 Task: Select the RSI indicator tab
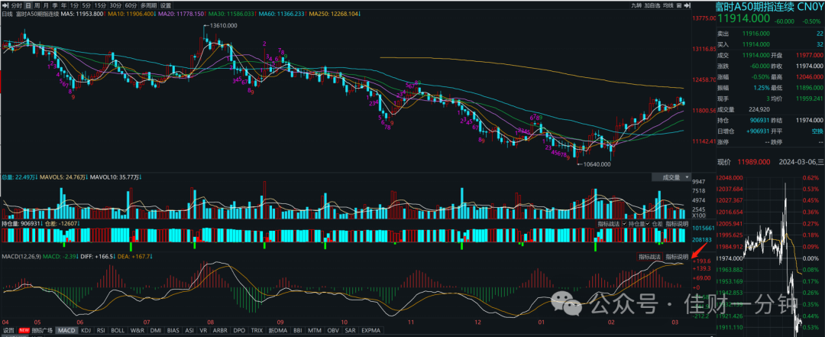[x=101, y=330]
